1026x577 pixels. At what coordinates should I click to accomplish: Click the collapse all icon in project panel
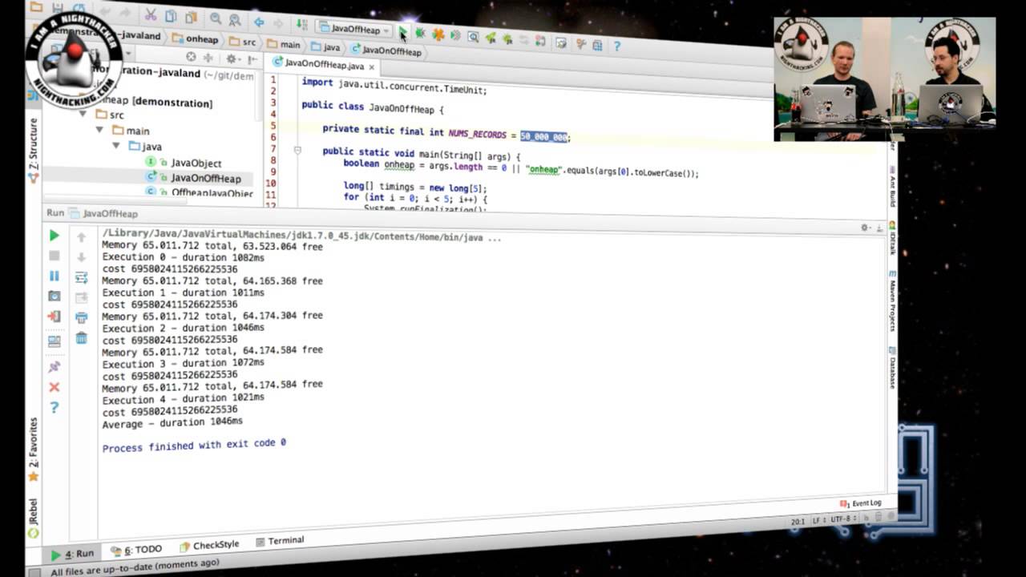(208, 58)
